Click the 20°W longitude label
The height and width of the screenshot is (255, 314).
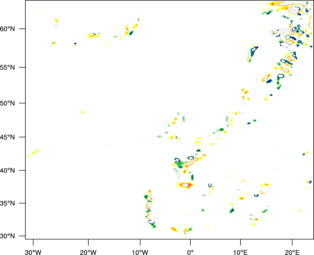click(88, 252)
